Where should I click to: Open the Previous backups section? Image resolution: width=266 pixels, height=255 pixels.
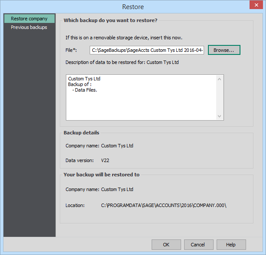point(29,27)
